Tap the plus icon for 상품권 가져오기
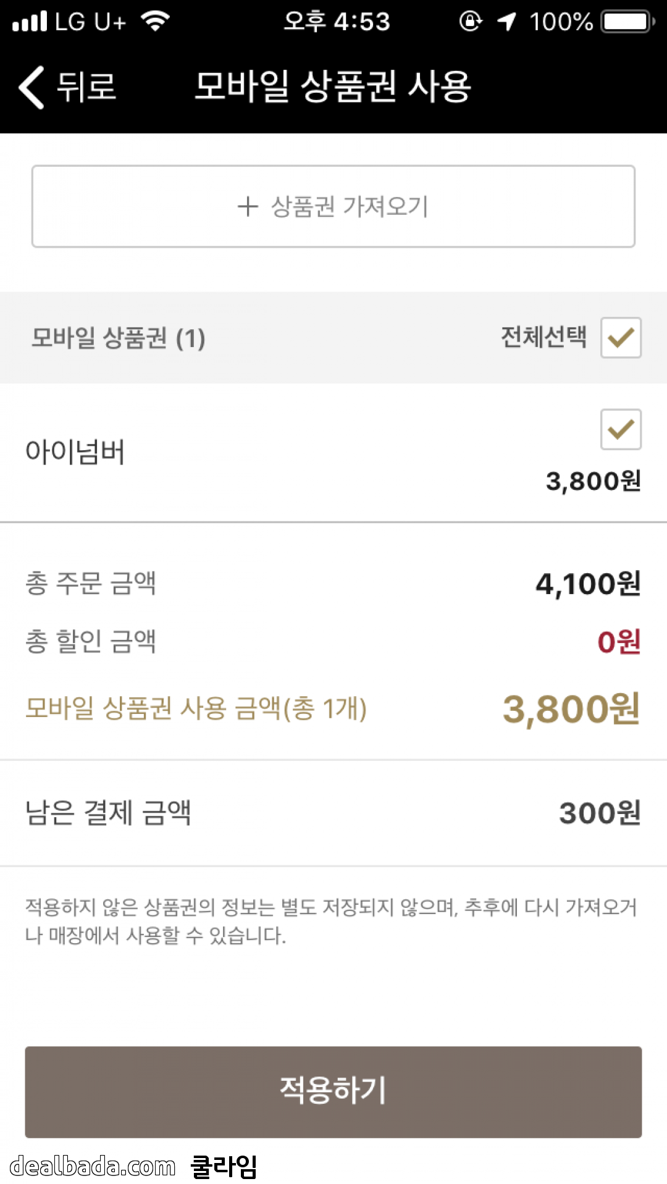The height and width of the screenshot is (1184, 667). (x=248, y=206)
